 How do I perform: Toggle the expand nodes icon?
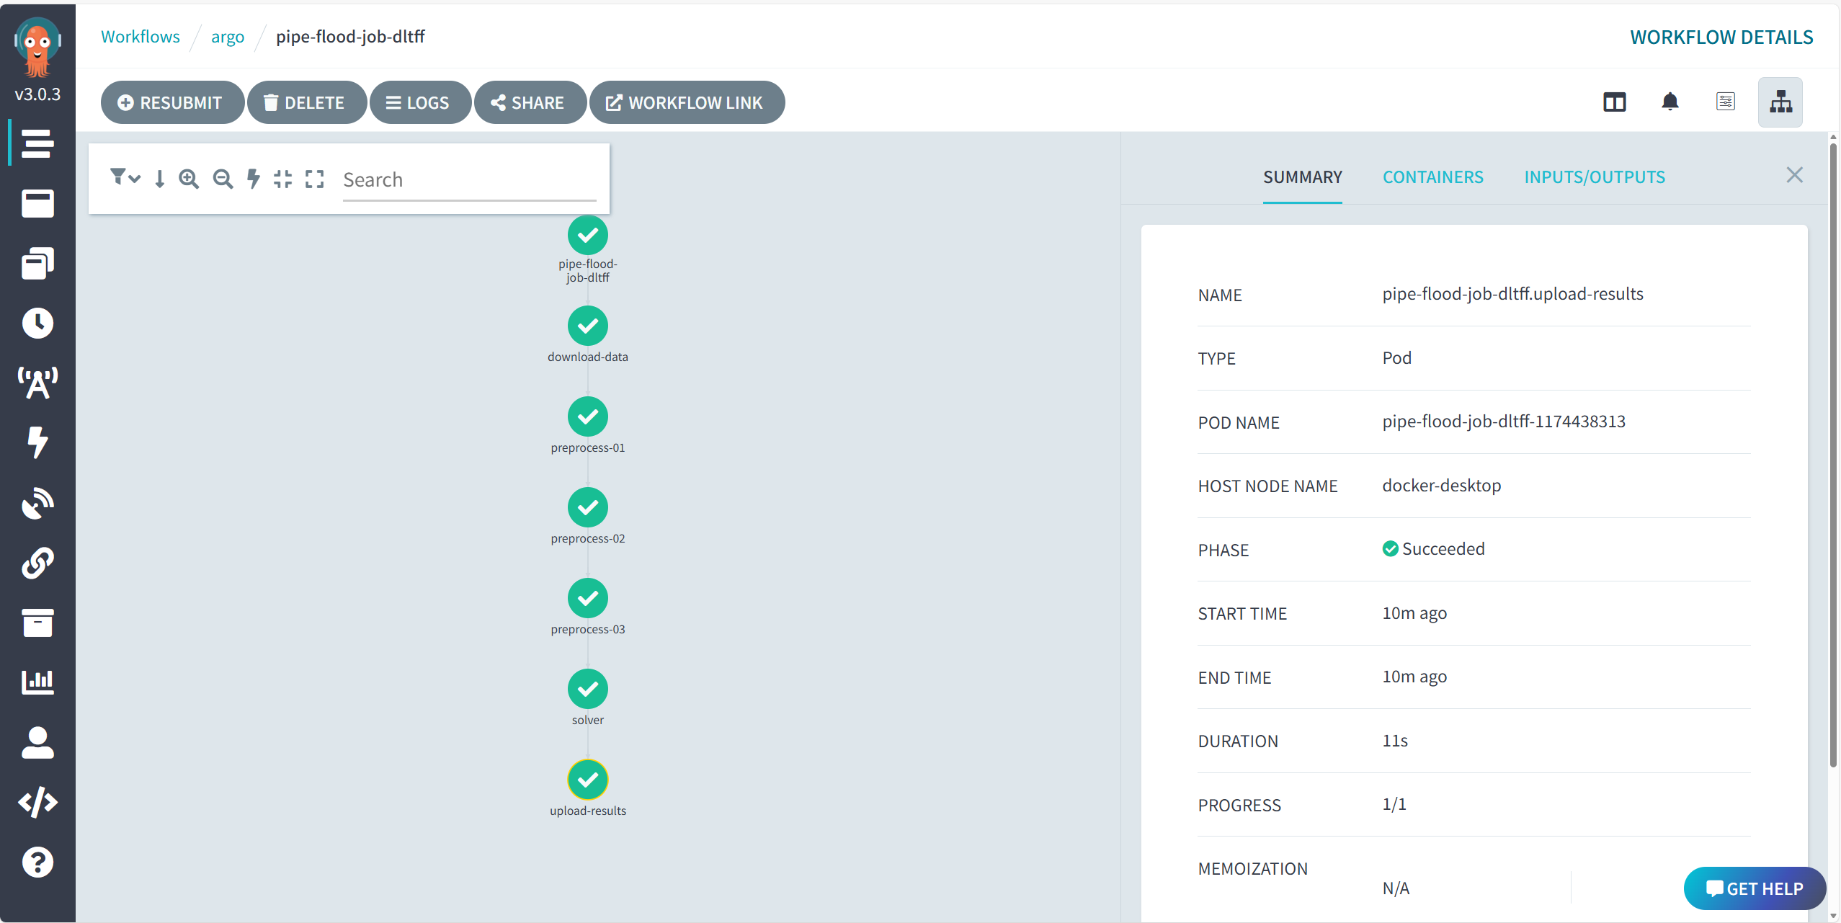pyautogui.click(x=315, y=179)
